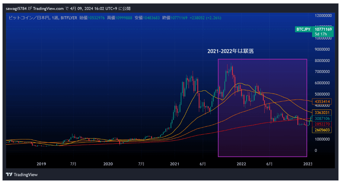
Task: Select the purple rectangle's top border
Action: 263,59
